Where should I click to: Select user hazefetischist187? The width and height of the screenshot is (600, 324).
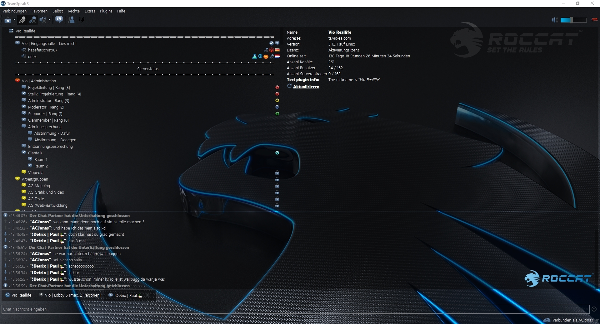click(x=43, y=50)
